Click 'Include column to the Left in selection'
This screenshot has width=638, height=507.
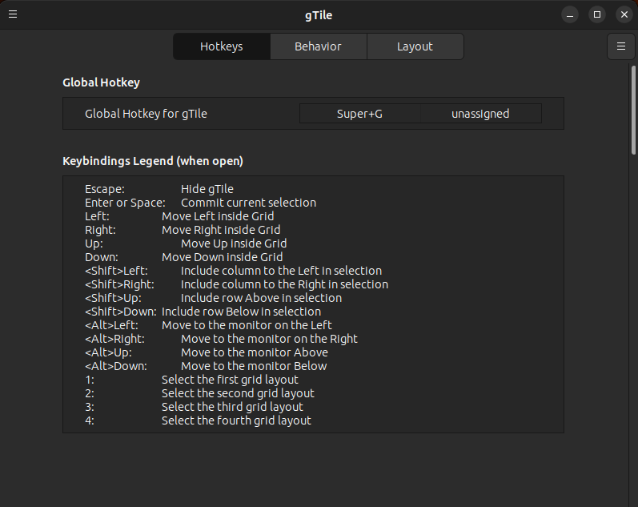(x=281, y=271)
